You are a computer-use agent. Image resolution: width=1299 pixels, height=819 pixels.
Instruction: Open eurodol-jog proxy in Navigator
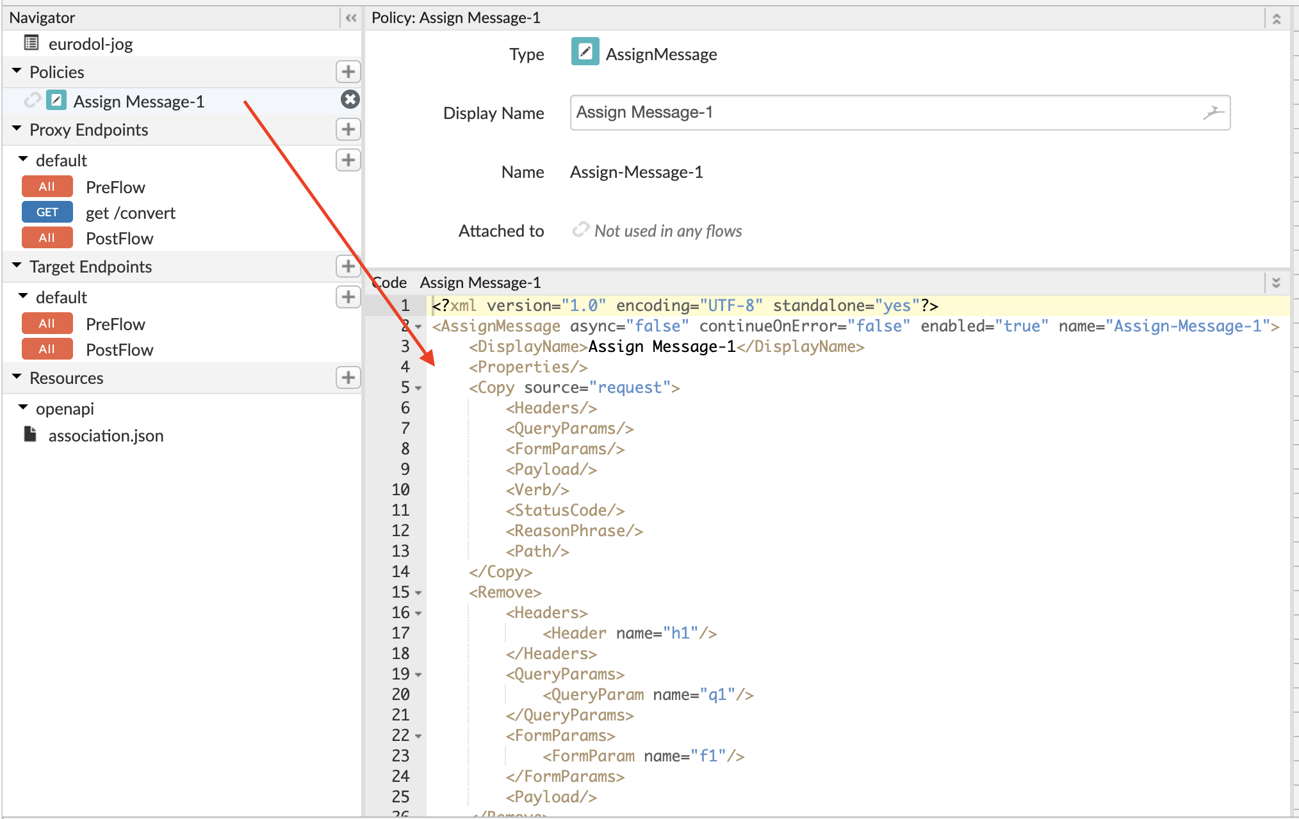point(90,44)
